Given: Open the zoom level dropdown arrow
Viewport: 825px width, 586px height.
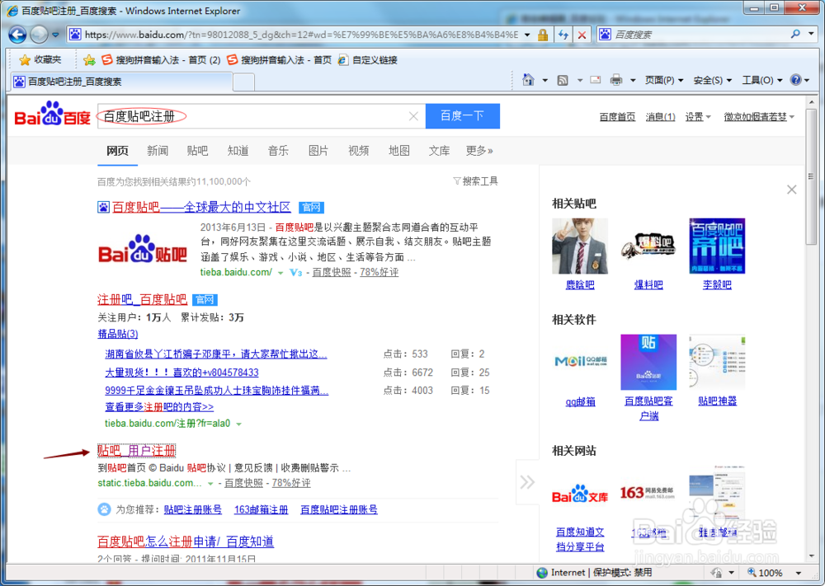Looking at the screenshot, I should 798,572.
